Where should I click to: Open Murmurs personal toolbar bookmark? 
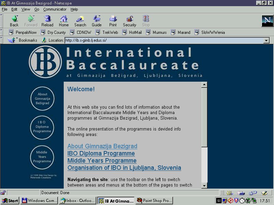pos(157,32)
